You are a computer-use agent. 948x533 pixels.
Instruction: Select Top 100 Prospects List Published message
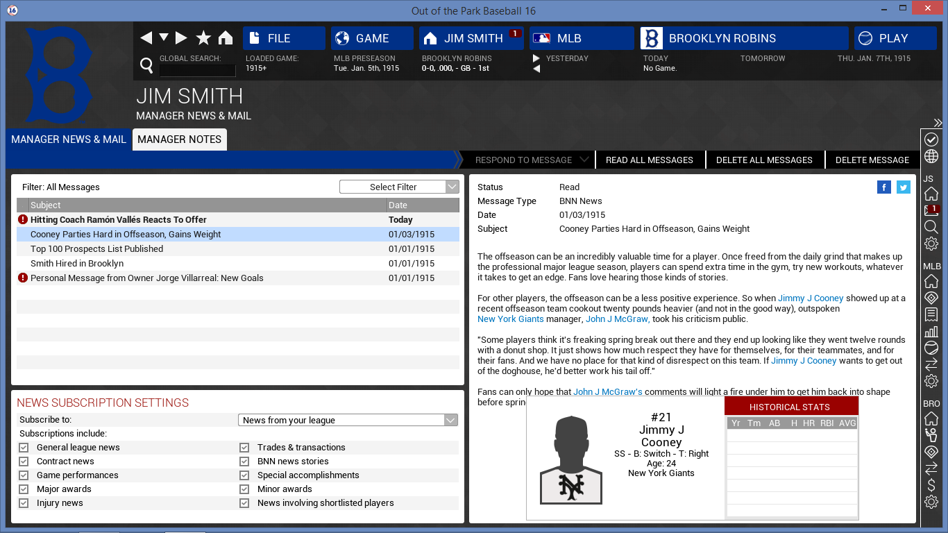[238, 249]
